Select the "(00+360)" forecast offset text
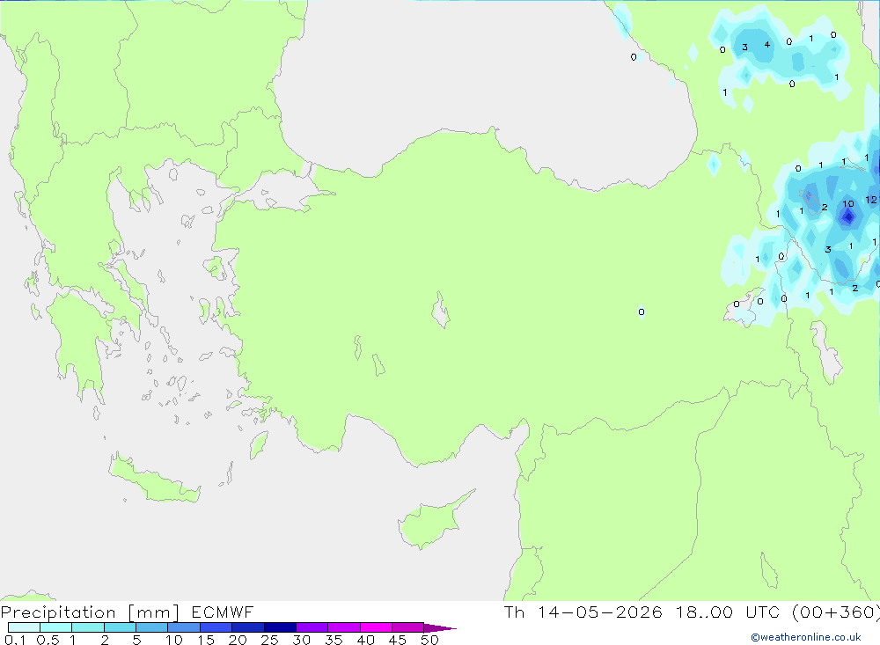Screen dimensions: 880x645 pyautogui.click(x=835, y=612)
